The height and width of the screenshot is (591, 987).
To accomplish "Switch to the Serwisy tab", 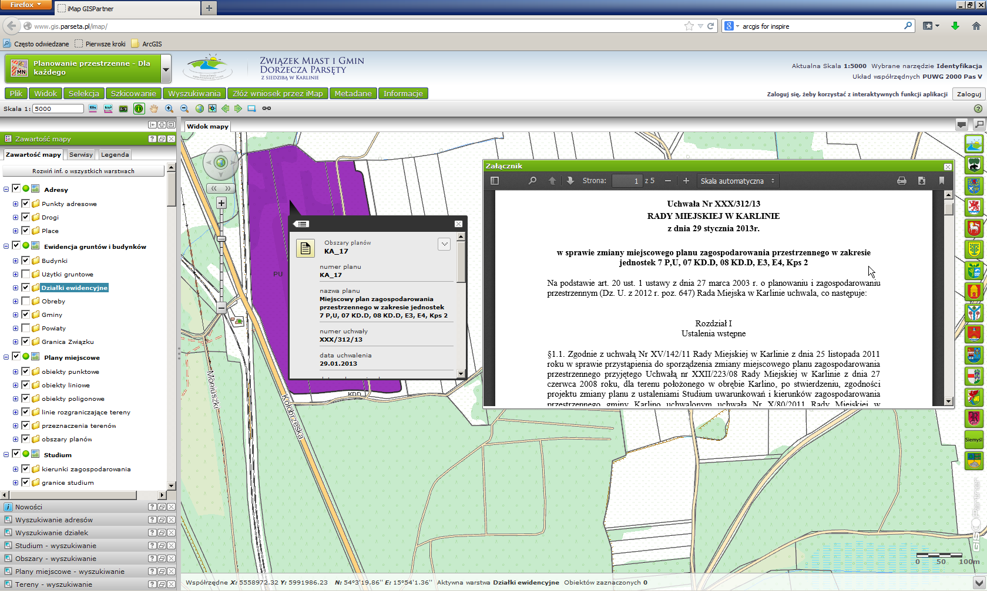I will 80,154.
